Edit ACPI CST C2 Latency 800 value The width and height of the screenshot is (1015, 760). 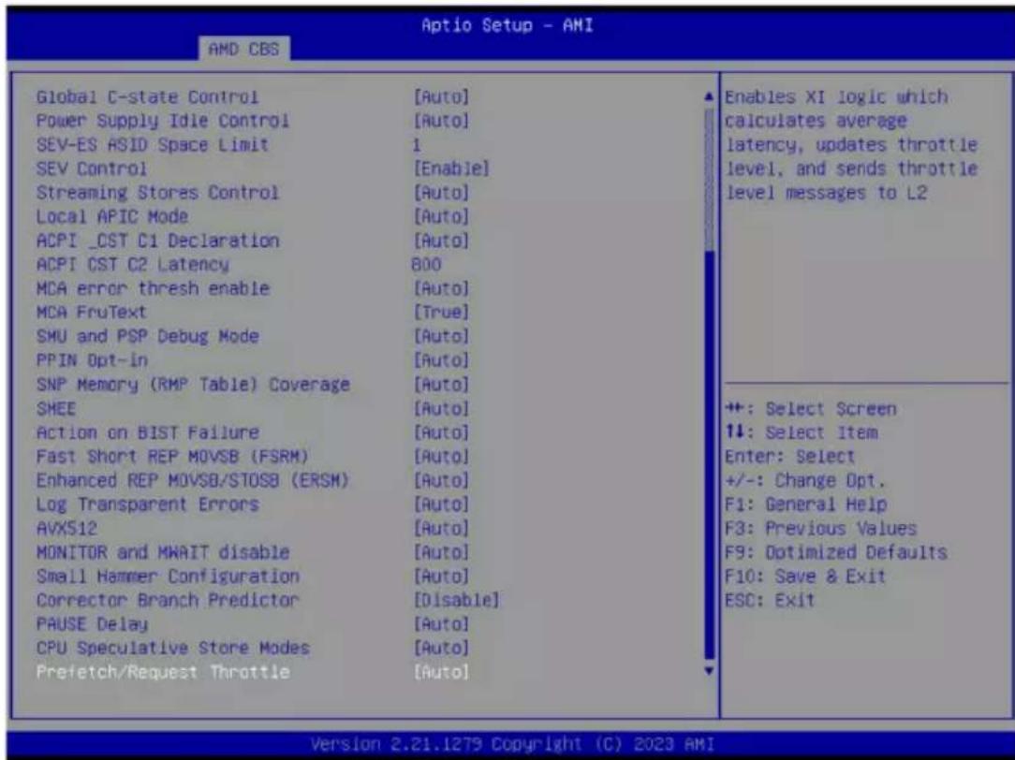tap(426, 265)
